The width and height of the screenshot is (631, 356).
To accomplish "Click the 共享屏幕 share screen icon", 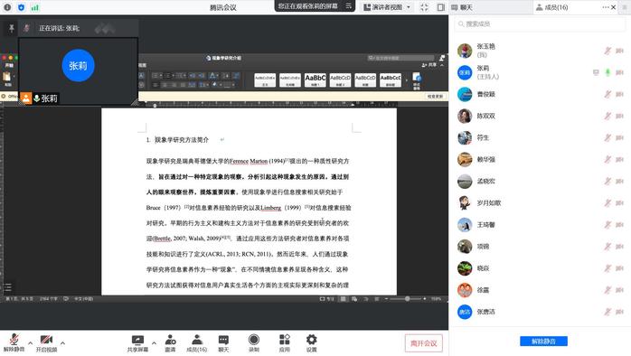I will (x=137, y=340).
